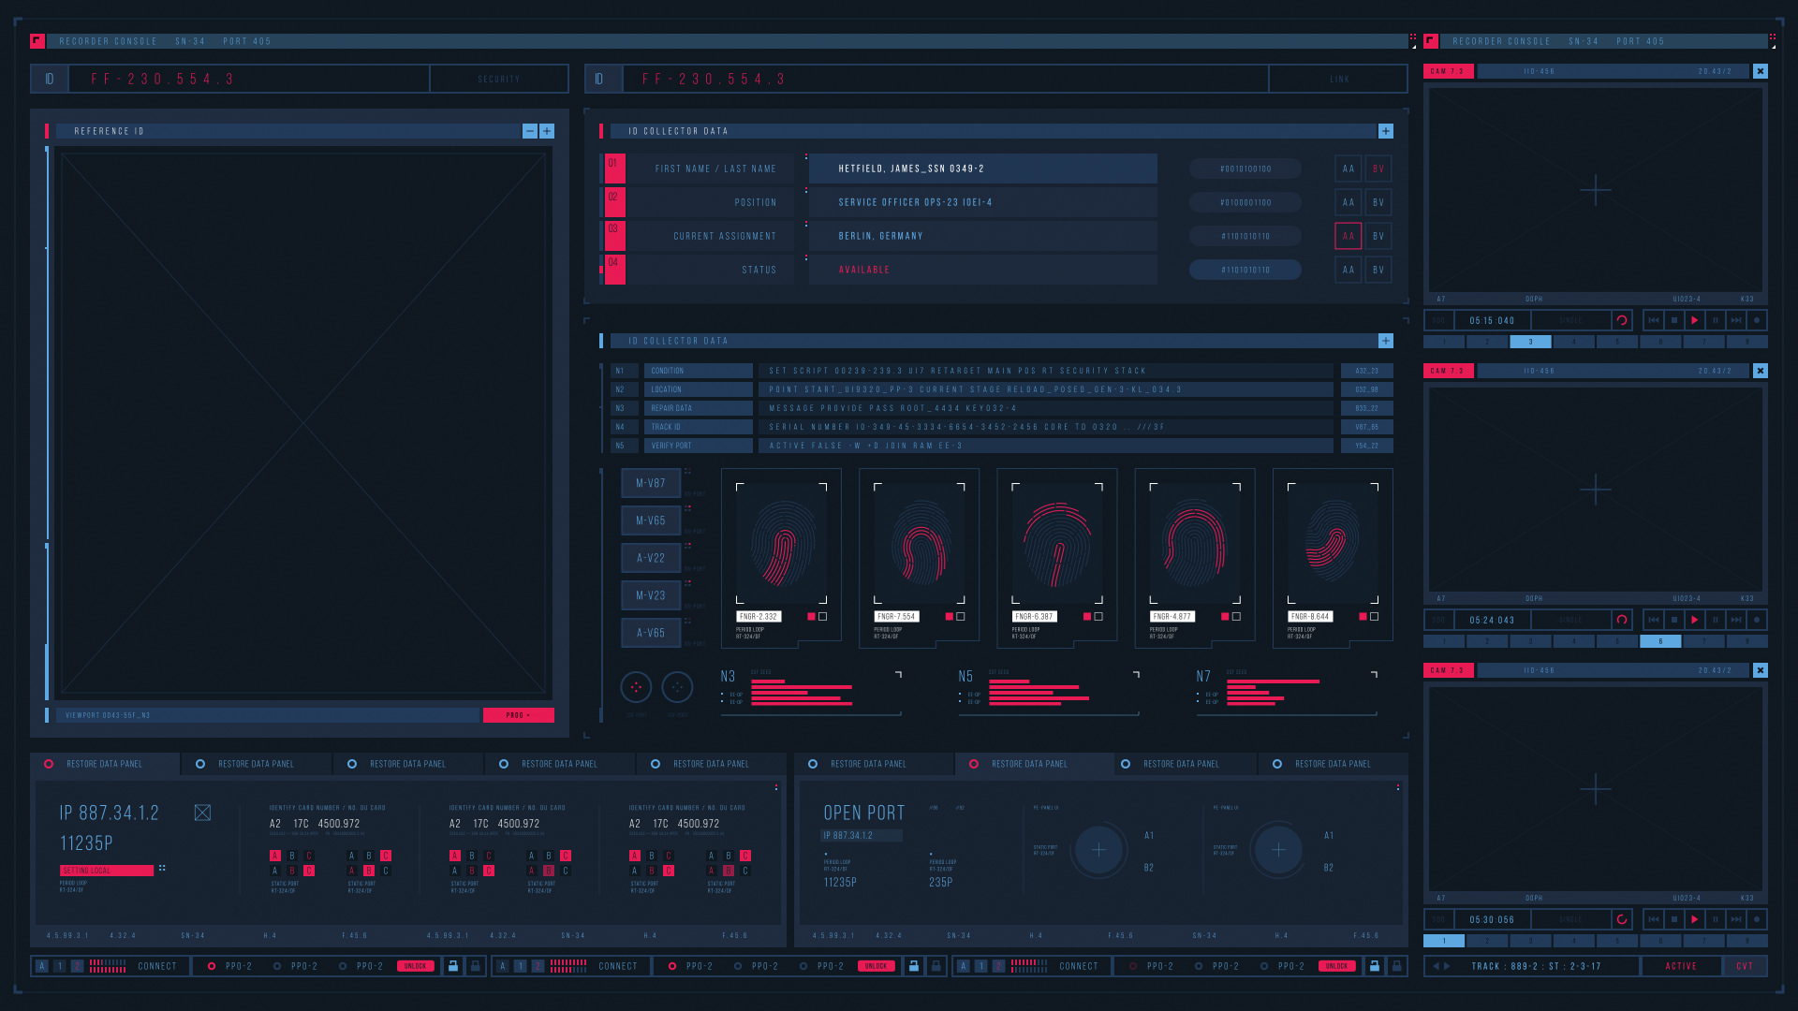Click the envelope icon beside IP 887.34.1.2
Screen dimensions: 1798x1011
(x=202, y=813)
